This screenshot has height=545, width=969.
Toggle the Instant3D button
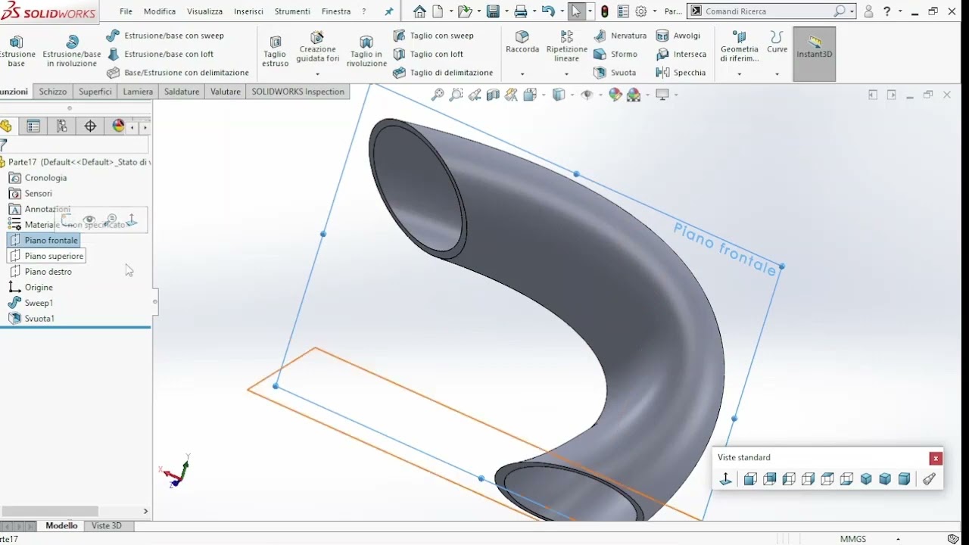(x=815, y=54)
